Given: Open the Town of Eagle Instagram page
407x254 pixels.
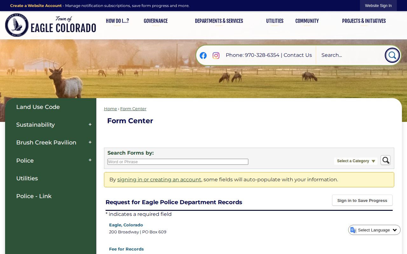Looking at the screenshot, I should pos(216,56).
